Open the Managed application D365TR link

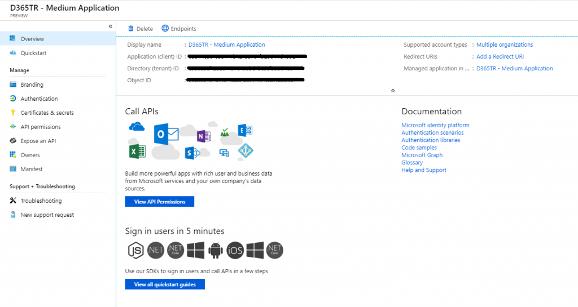515,68
